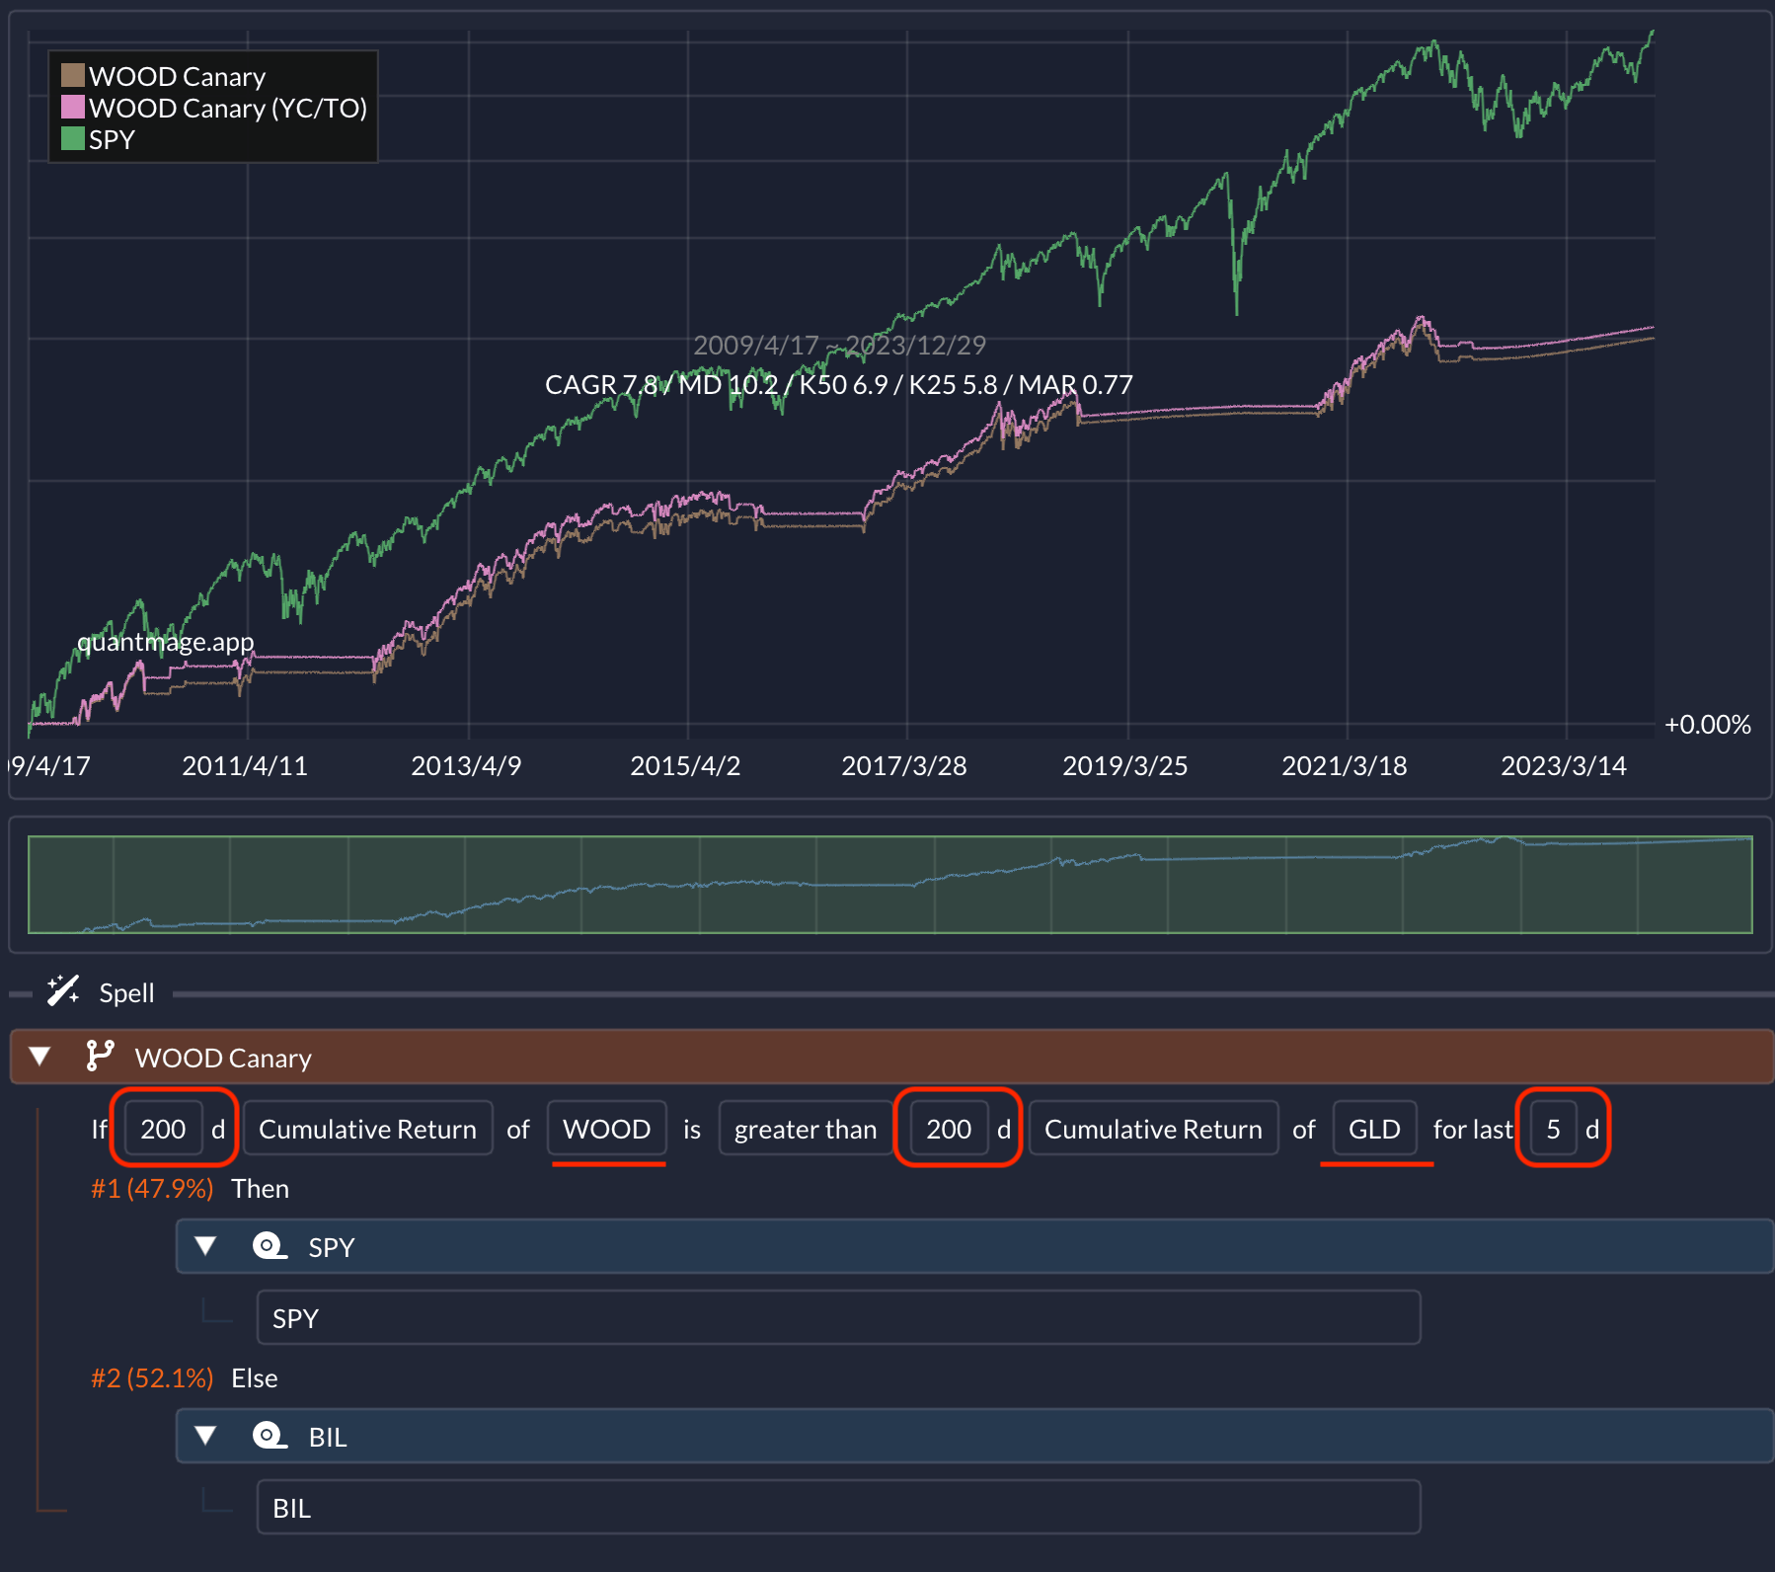Click the branch icon beside WOOD Canary
Screen dimensions: 1775x1572
(x=100, y=1056)
